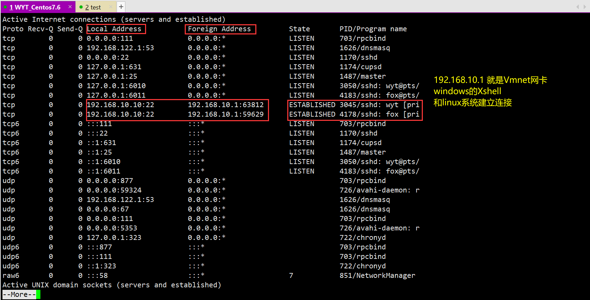Viewport: 590px width, 300px height.
Task: Click the Local Address column header
Action: pyautogui.click(x=114, y=29)
